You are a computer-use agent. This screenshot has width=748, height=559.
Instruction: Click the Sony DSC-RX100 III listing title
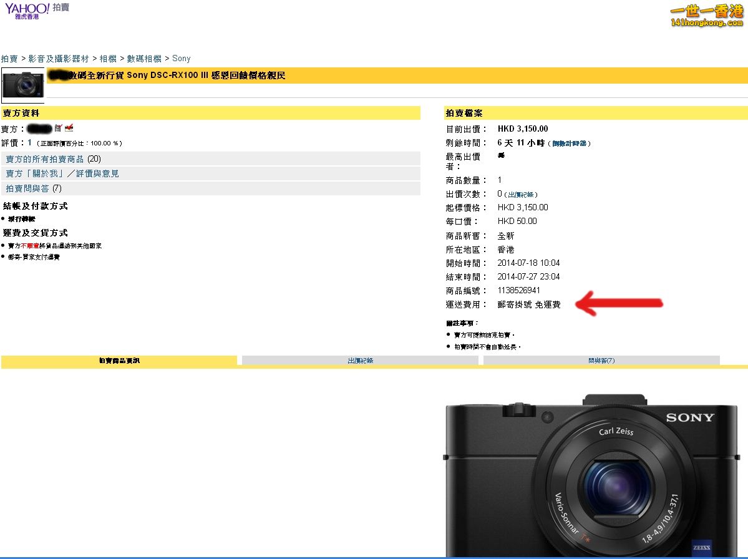click(177, 75)
